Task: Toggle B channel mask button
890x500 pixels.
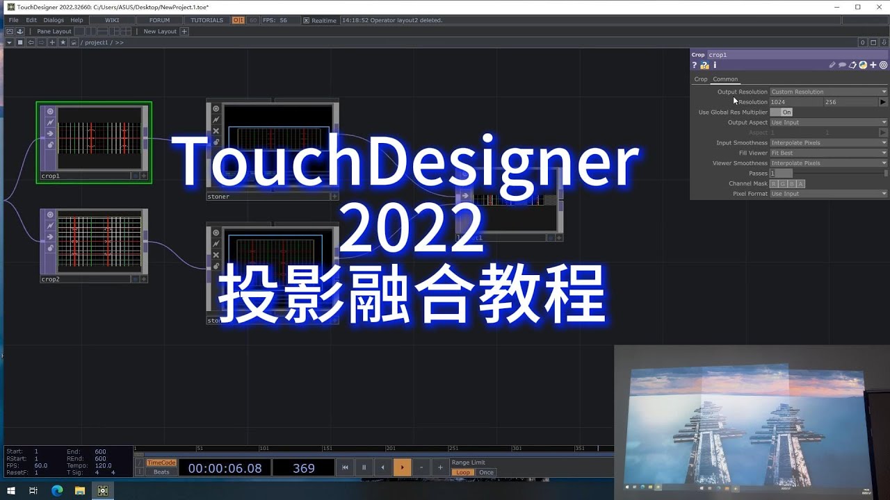Action: [x=792, y=183]
